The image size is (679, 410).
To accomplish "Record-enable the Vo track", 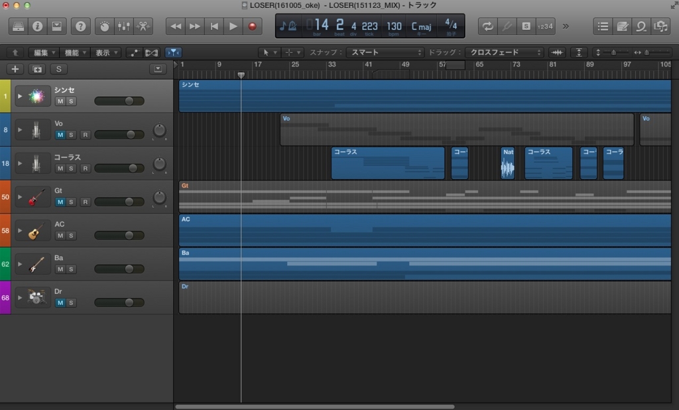I will [x=86, y=135].
